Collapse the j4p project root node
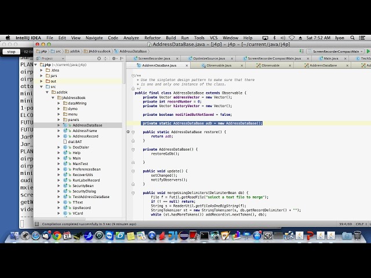Viewport: 371px width, 278px height. [x=36, y=65]
